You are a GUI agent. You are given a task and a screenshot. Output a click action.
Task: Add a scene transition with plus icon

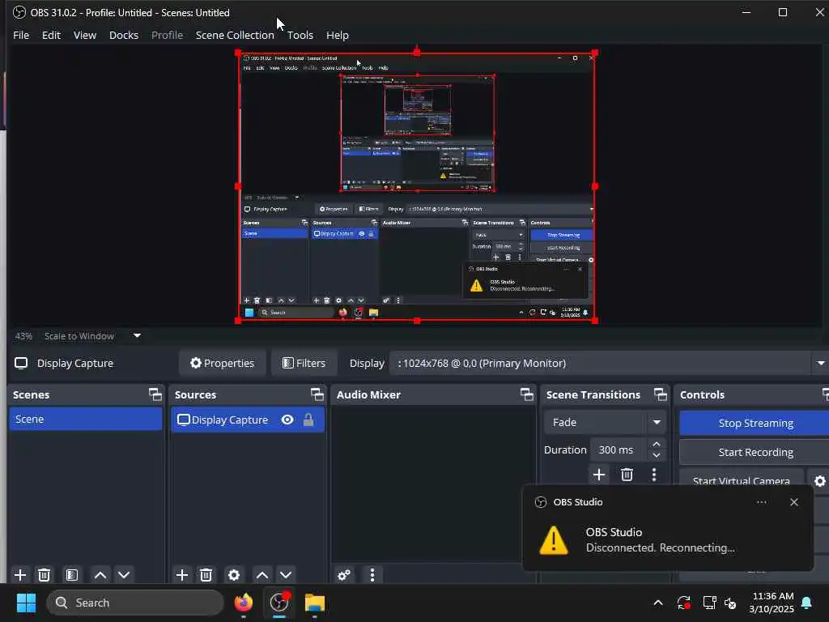pos(599,475)
